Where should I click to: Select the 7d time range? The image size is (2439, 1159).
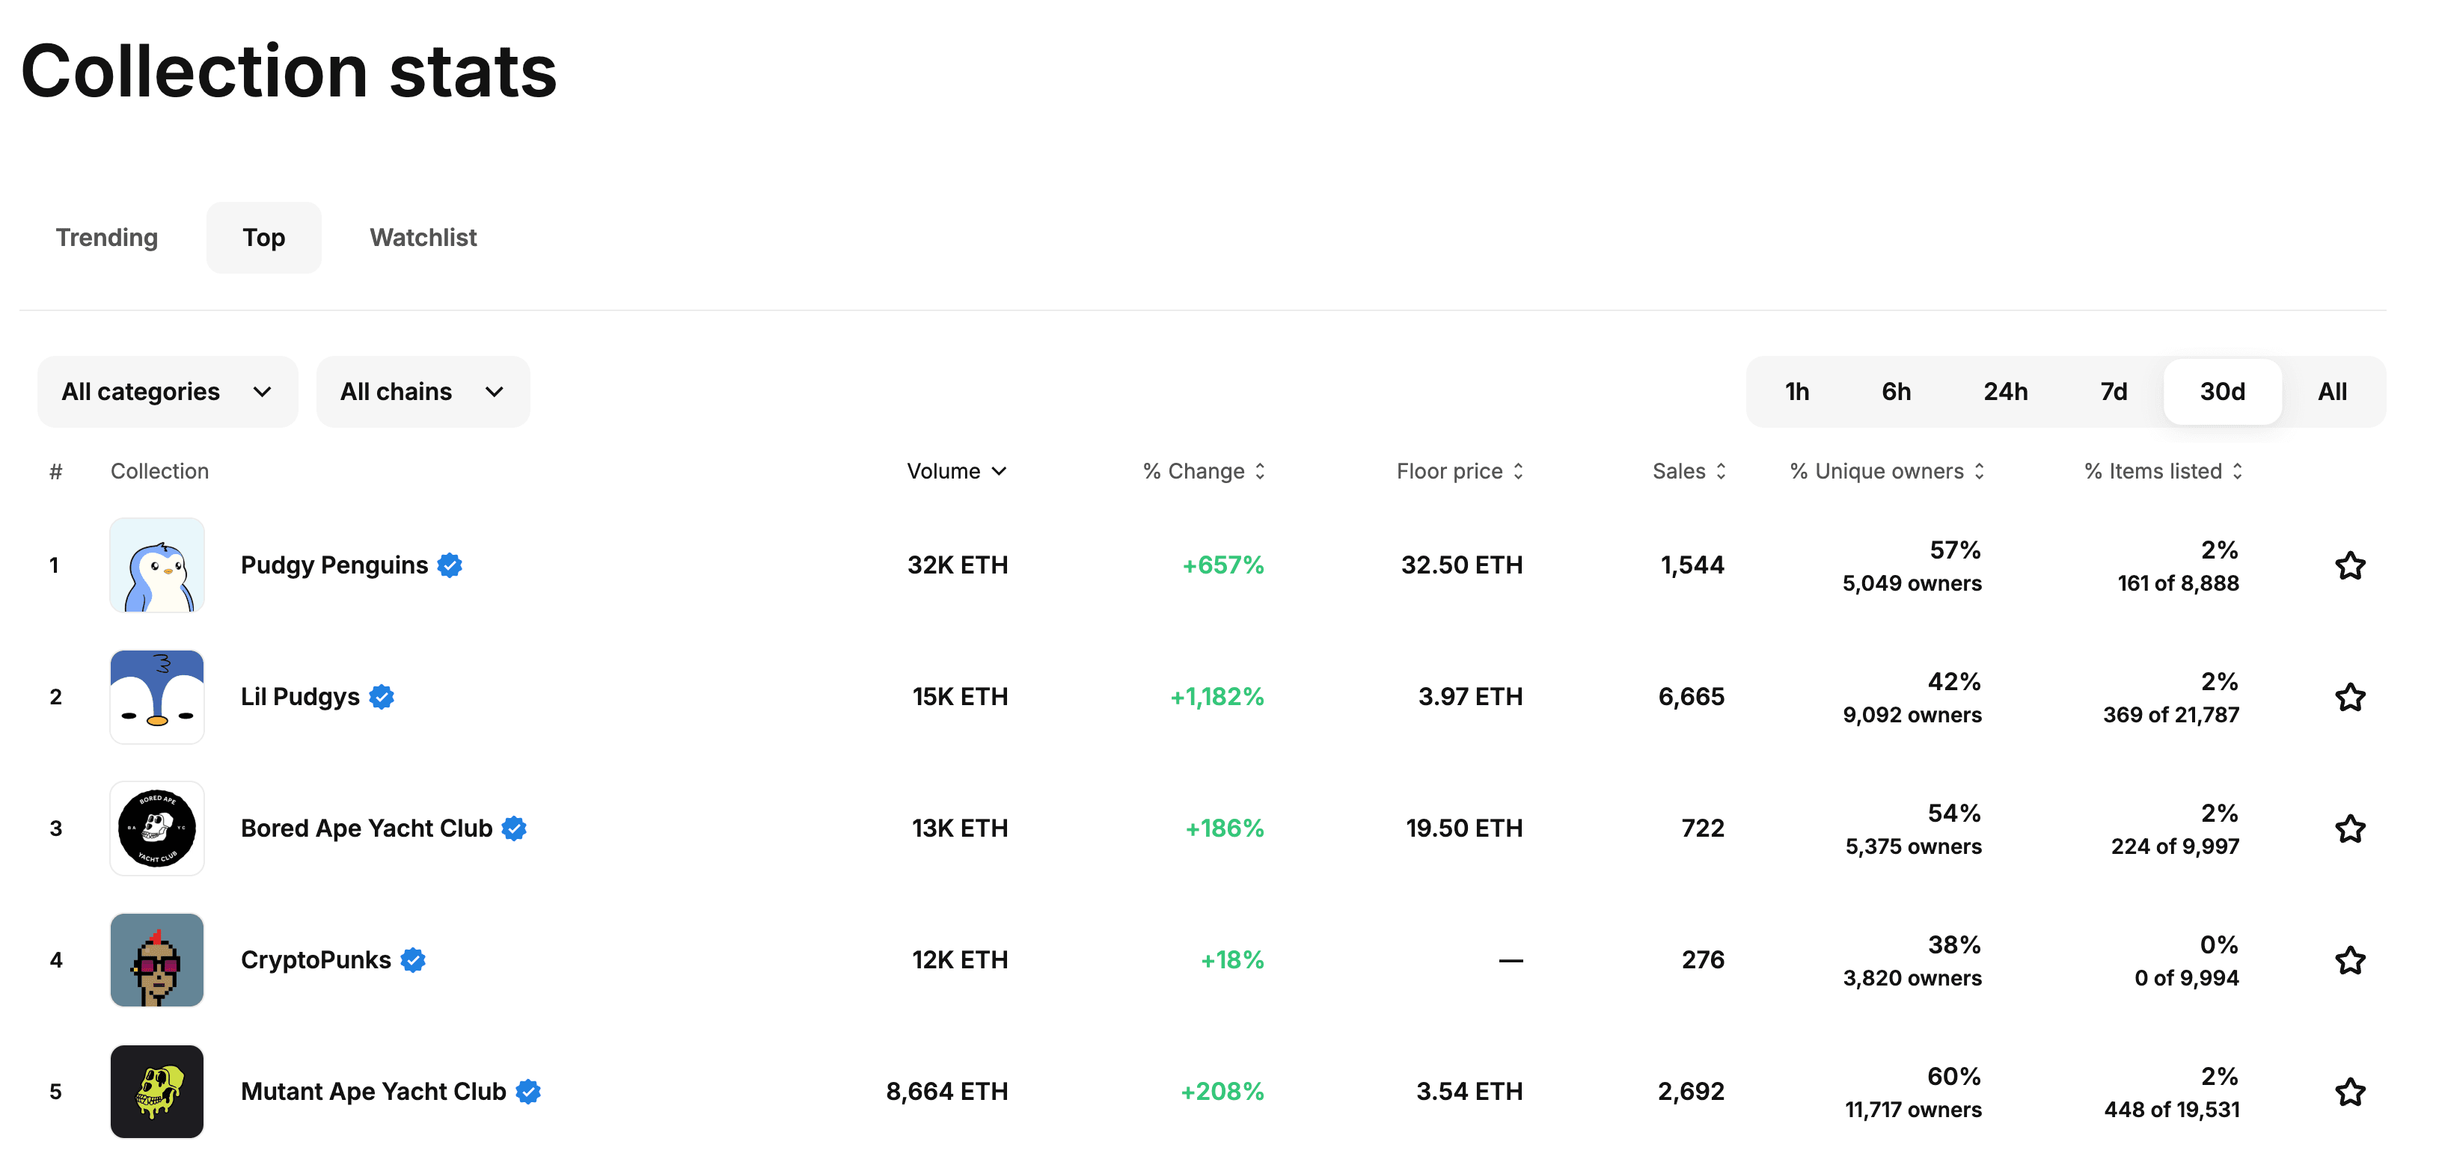point(2114,392)
